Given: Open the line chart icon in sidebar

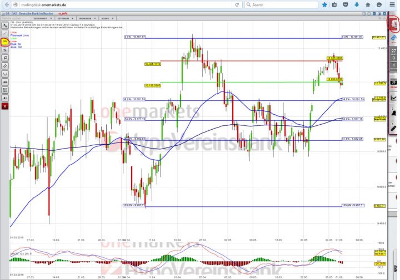Looking at the screenshot, I should (394, 98).
